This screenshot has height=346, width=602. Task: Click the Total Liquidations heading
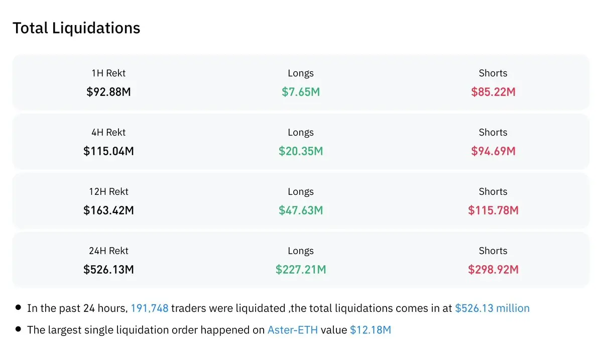point(76,28)
